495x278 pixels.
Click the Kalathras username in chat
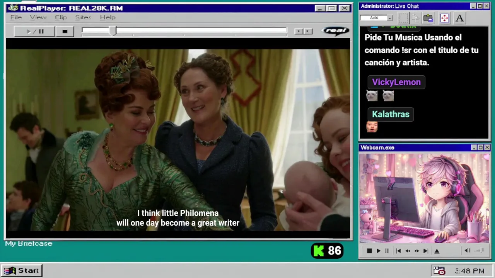(x=391, y=114)
